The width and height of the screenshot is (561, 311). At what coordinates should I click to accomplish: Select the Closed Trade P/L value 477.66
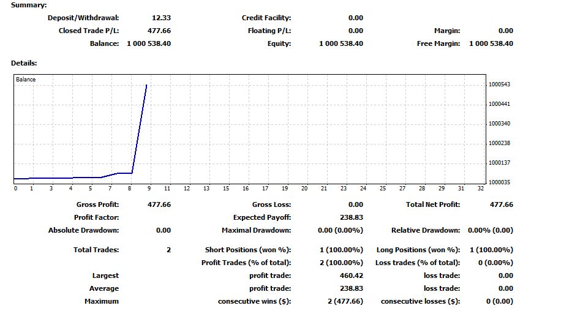tap(159, 31)
